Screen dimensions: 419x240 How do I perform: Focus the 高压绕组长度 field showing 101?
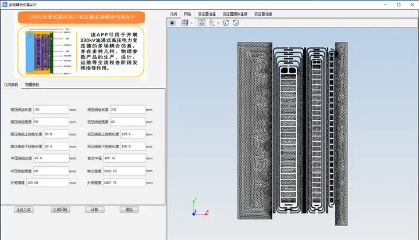click(51, 109)
